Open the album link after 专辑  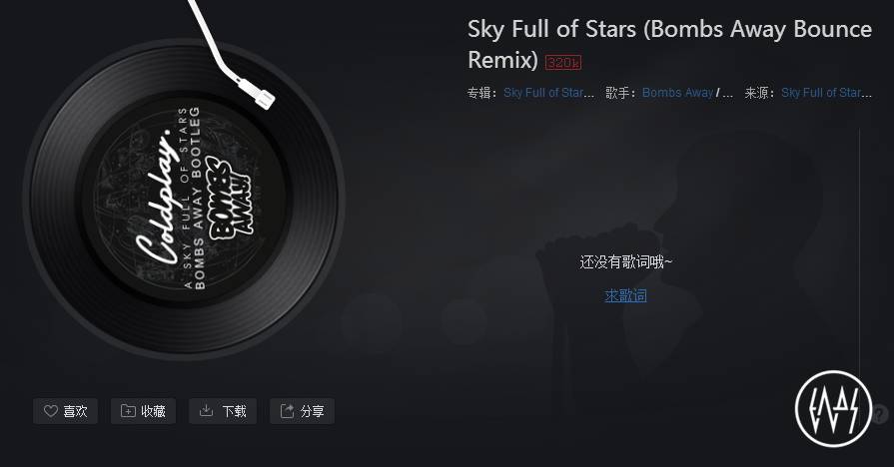tap(549, 93)
